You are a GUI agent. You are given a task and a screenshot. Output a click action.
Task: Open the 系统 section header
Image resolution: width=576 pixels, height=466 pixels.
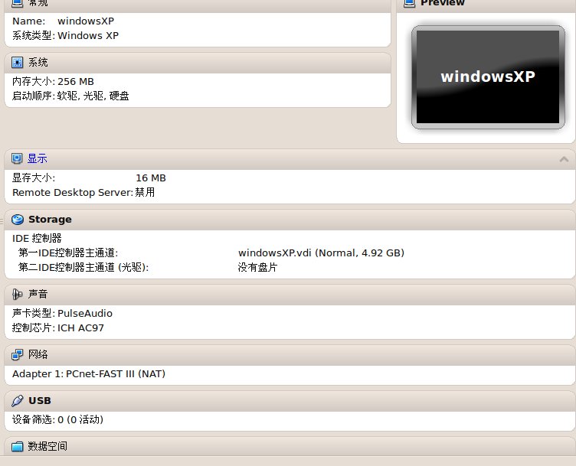coord(38,63)
